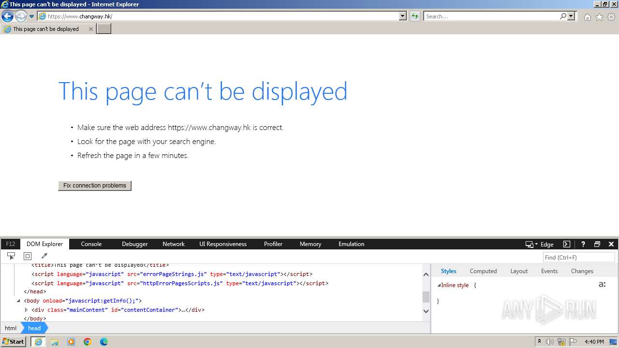The width and height of the screenshot is (619, 348).
Task: Open the Emulation tab
Action: pos(352,244)
